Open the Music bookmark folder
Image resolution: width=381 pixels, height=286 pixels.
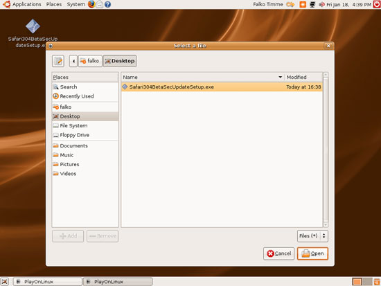[85, 155]
